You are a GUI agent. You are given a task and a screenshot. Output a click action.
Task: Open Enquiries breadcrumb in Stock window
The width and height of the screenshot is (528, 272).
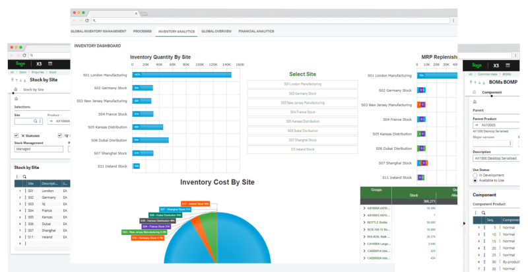38,72
